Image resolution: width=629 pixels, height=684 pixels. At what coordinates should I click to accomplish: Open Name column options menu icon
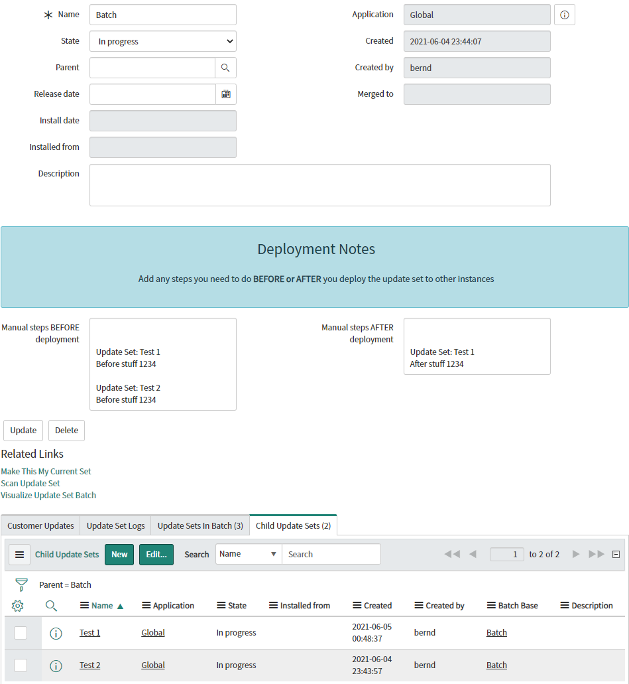click(x=85, y=606)
